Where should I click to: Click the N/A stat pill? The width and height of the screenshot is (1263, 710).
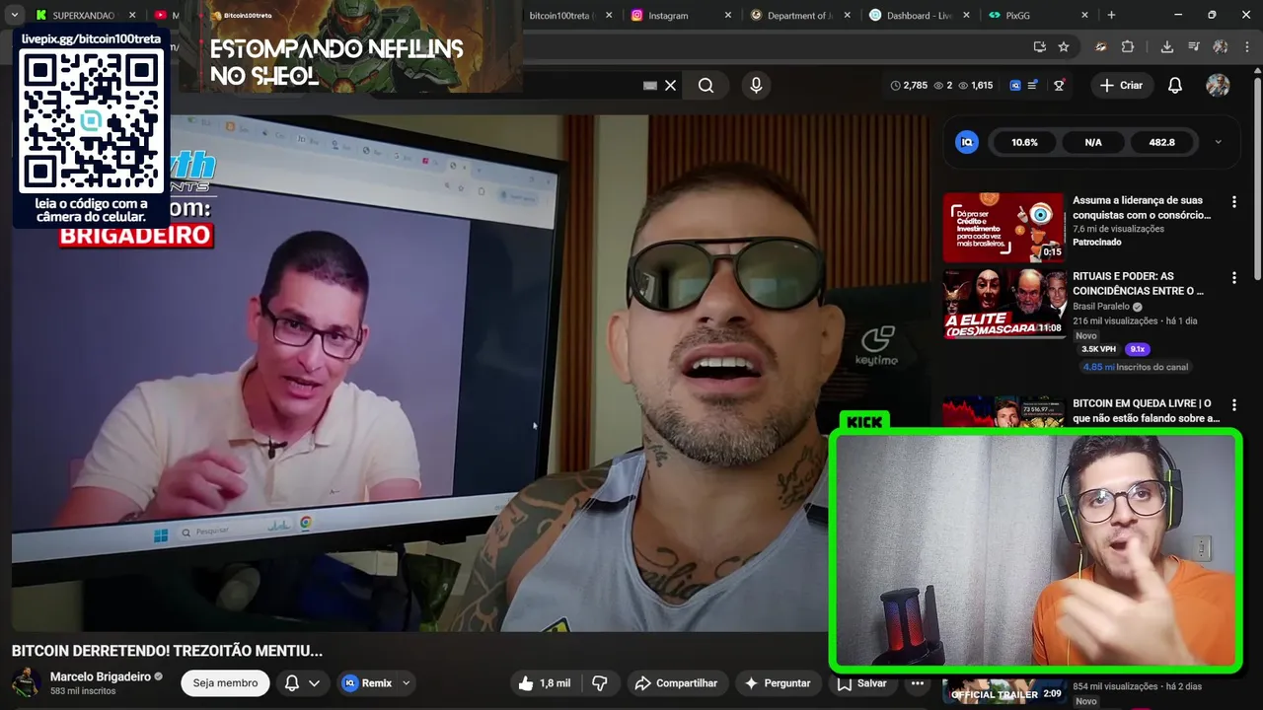pos(1093,142)
